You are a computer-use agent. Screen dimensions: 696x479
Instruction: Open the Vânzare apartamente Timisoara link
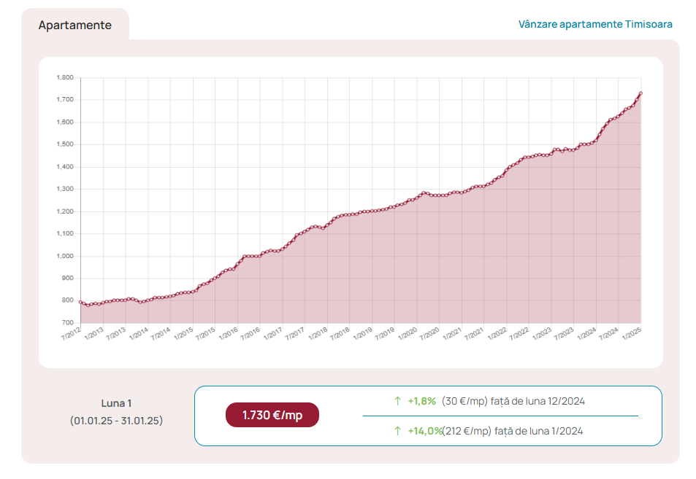click(595, 24)
